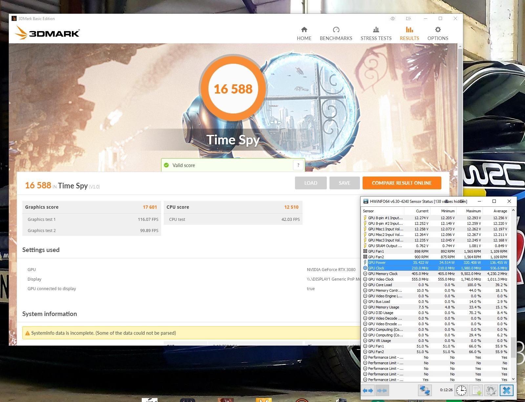This screenshot has height=402, width=525.
Task: Click the Save result button
Action: pos(345,183)
